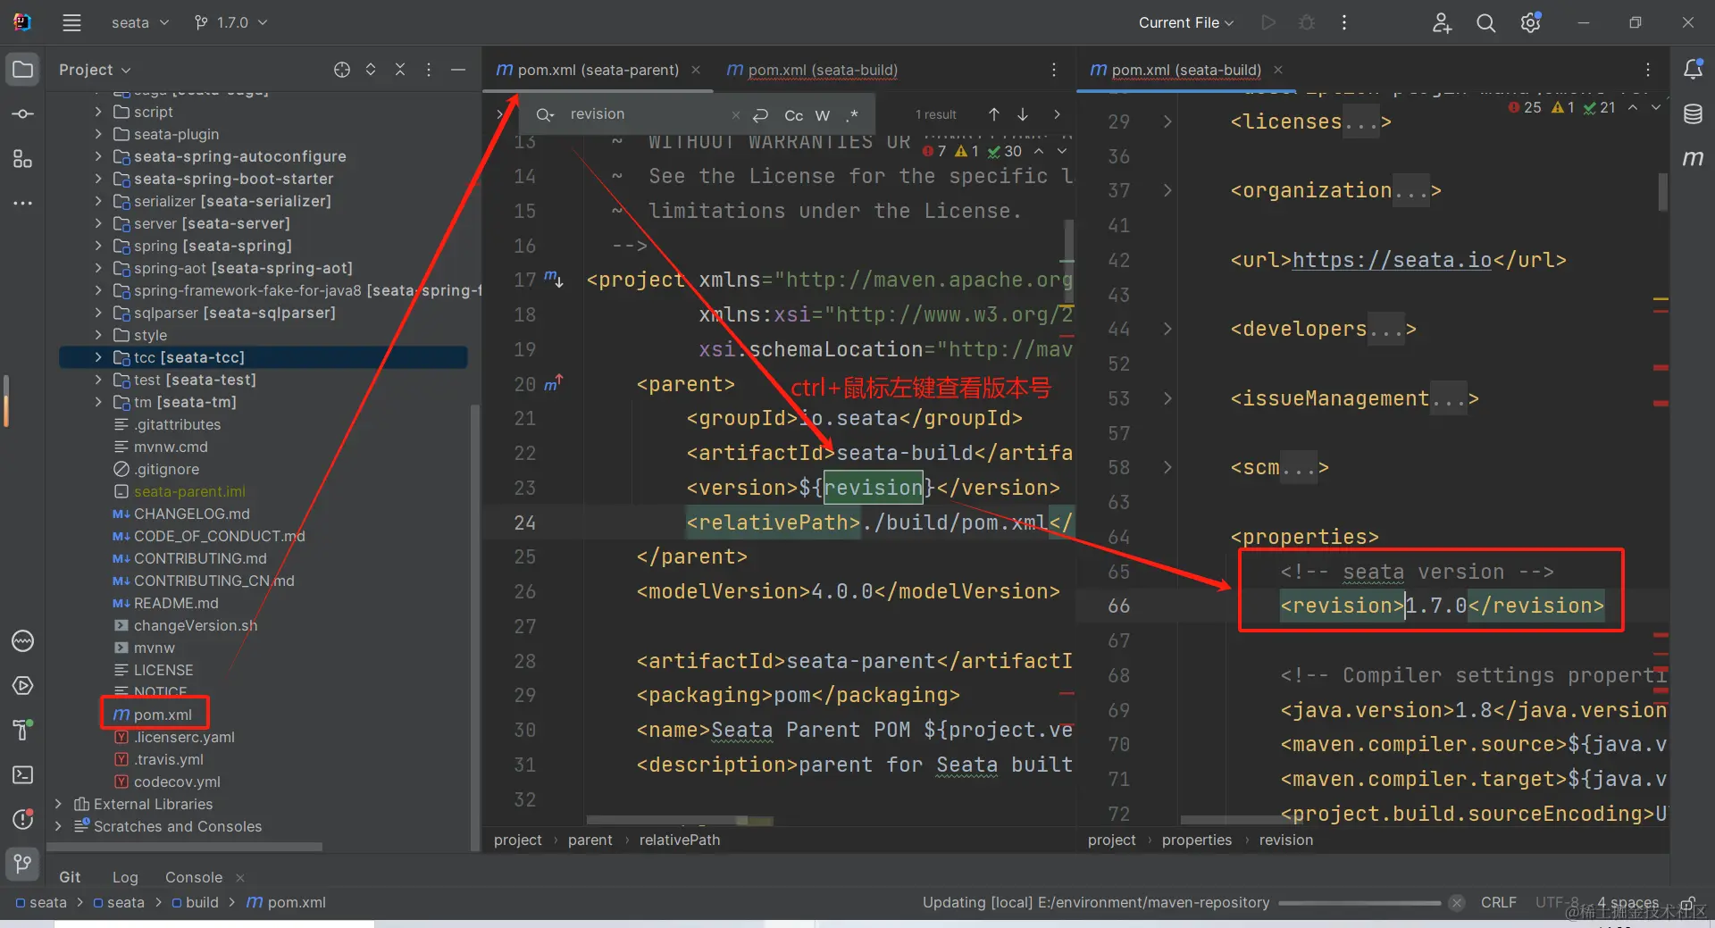
Task: Click the build path segment in status bar
Action: tap(195, 902)
